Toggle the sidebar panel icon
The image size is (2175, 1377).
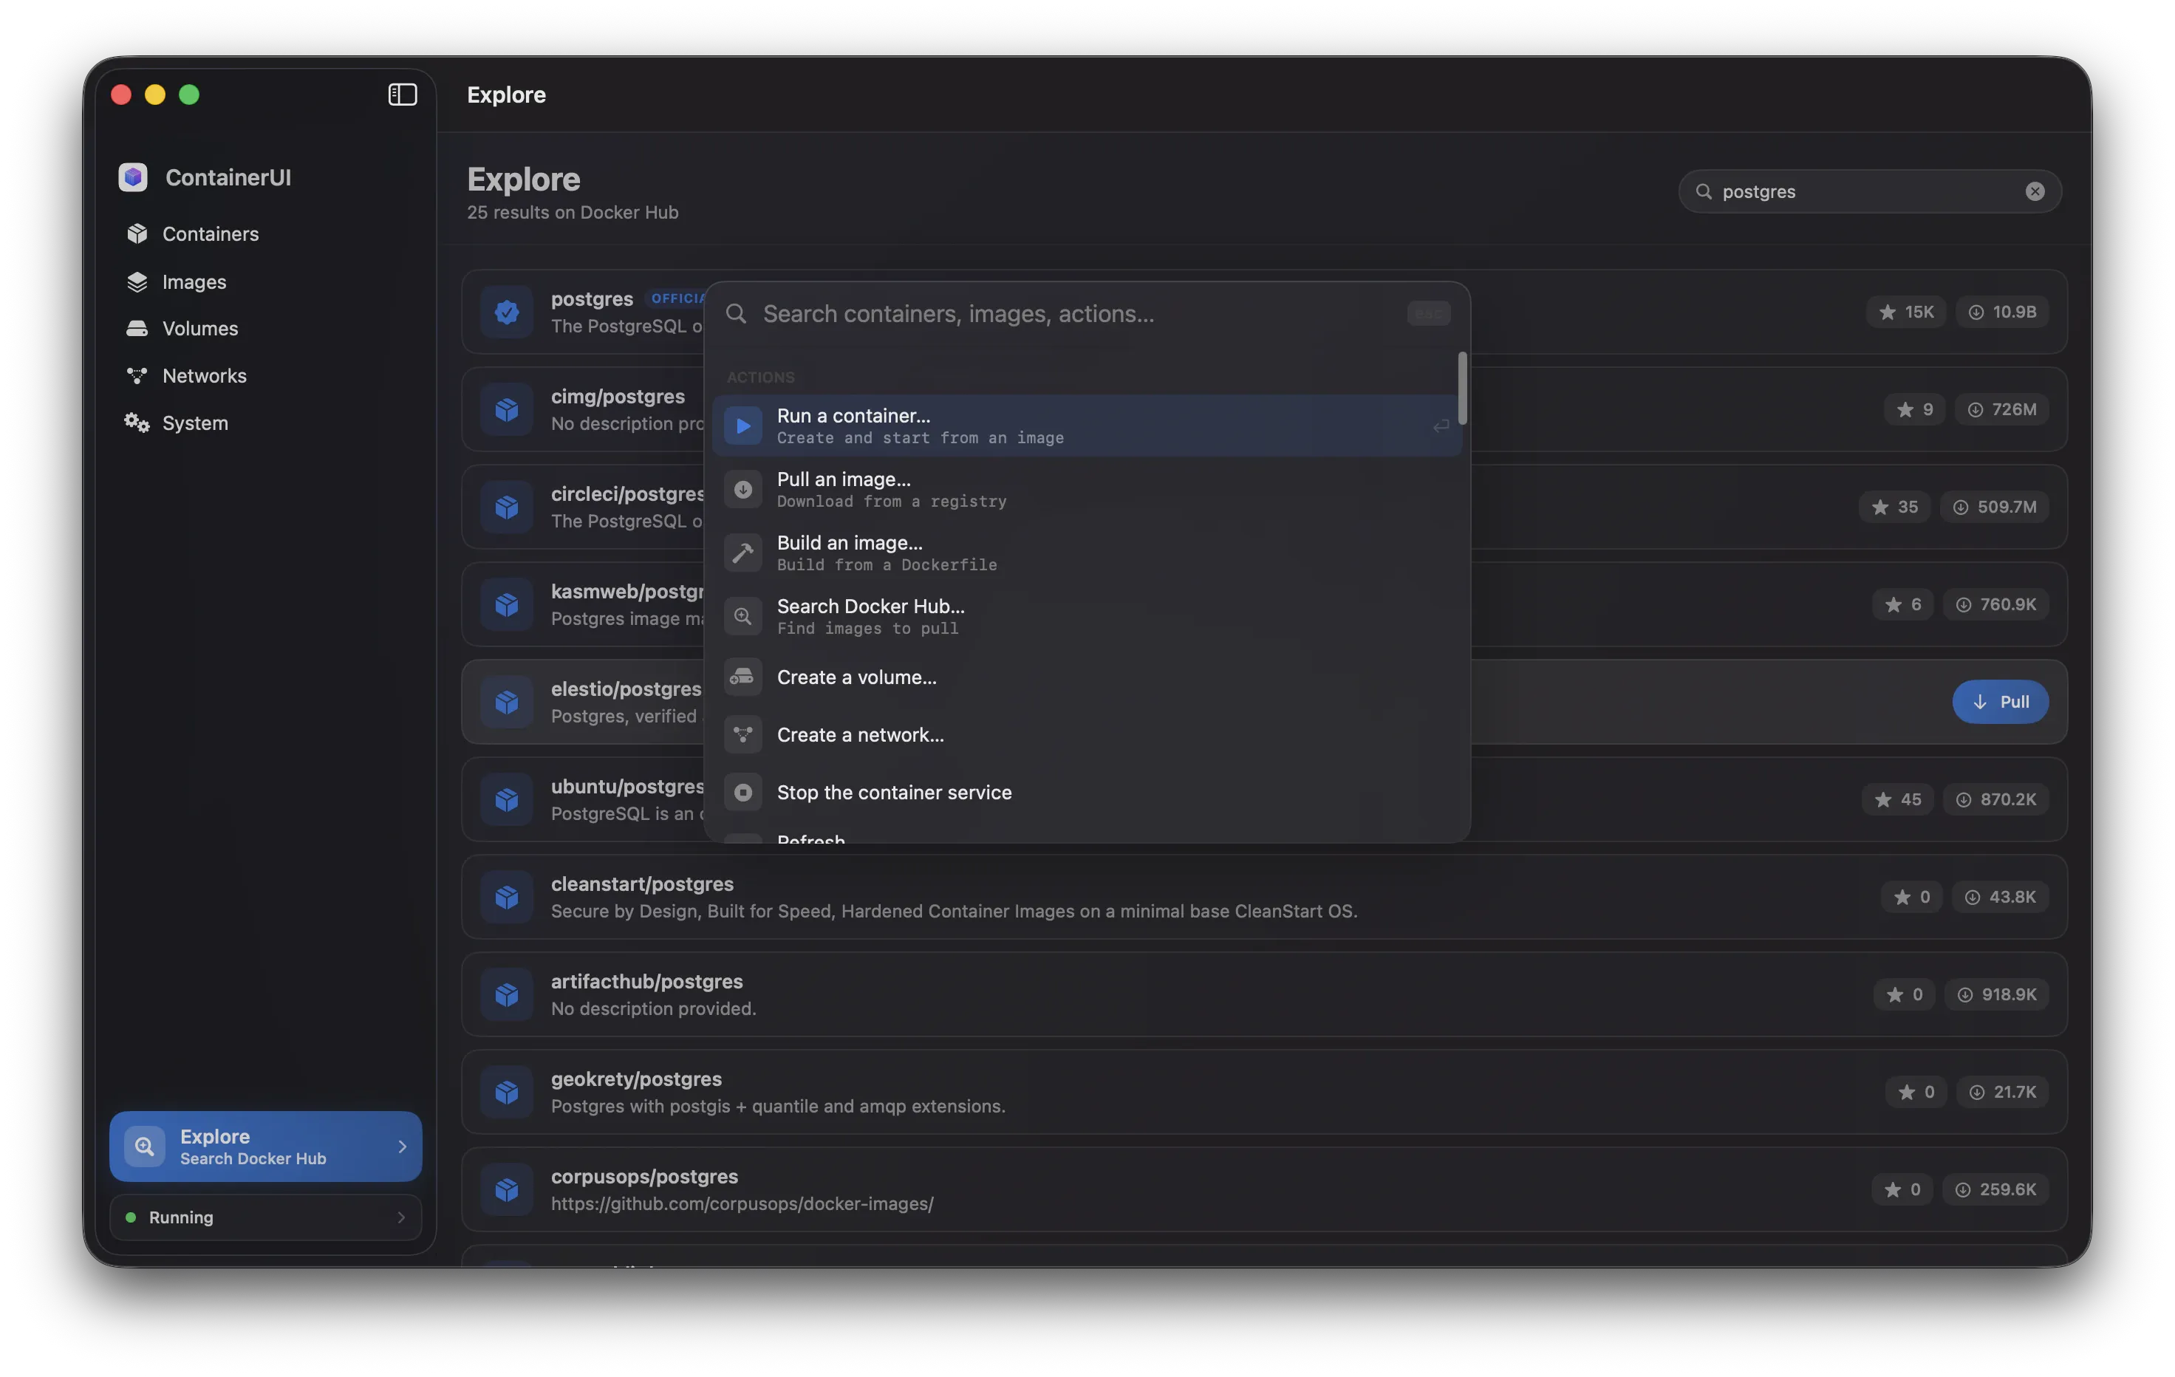402,95
